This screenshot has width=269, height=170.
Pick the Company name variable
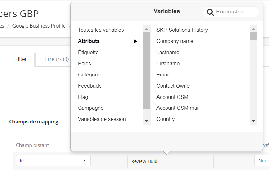click(175, 41)
